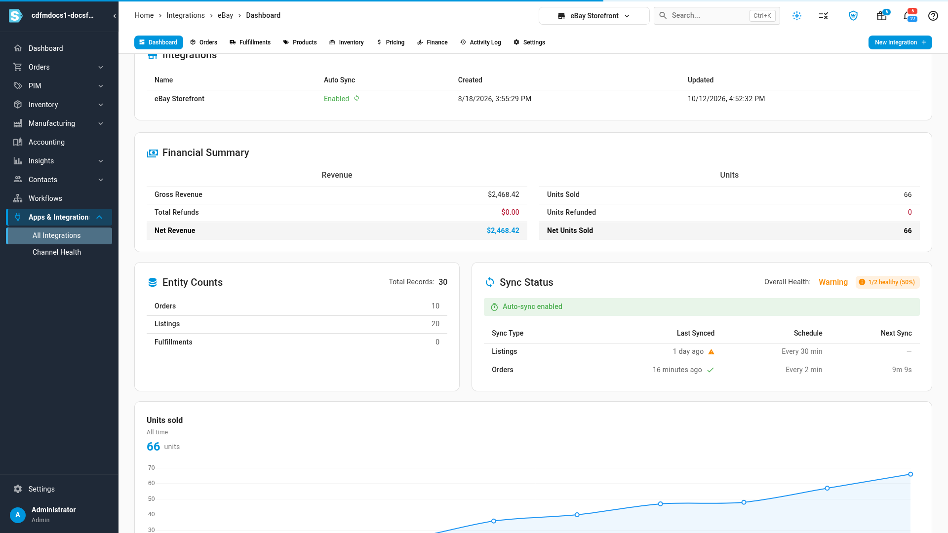
Task: Click the green checkmark on Orders sync row
Action: click(711, 370)
